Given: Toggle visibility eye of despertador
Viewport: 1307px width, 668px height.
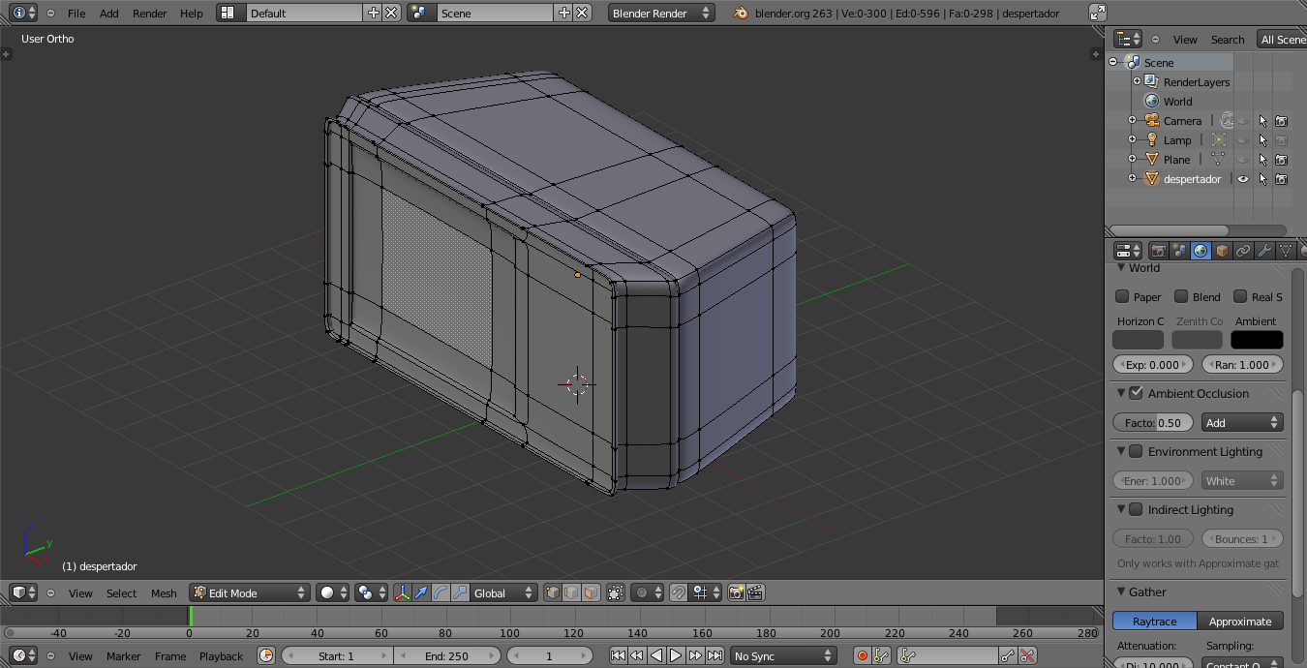Looking at the screenshot, I should click(1243, 179).
